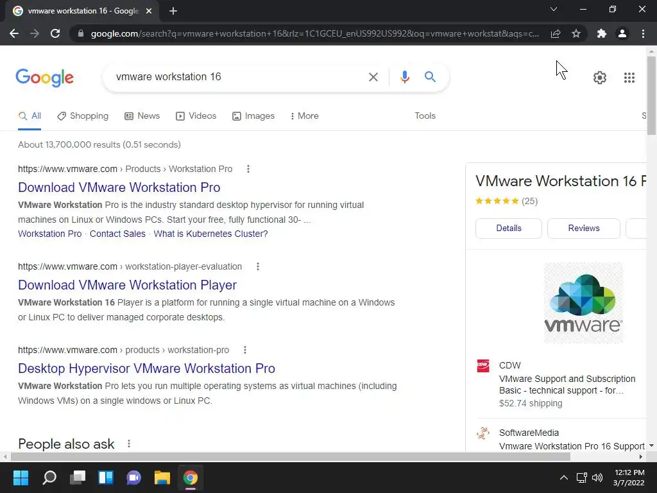The height and width of the screenshot is (493, 657).
Task: Open the Contact Sales sitelink
Action: [x=118, y=234]
